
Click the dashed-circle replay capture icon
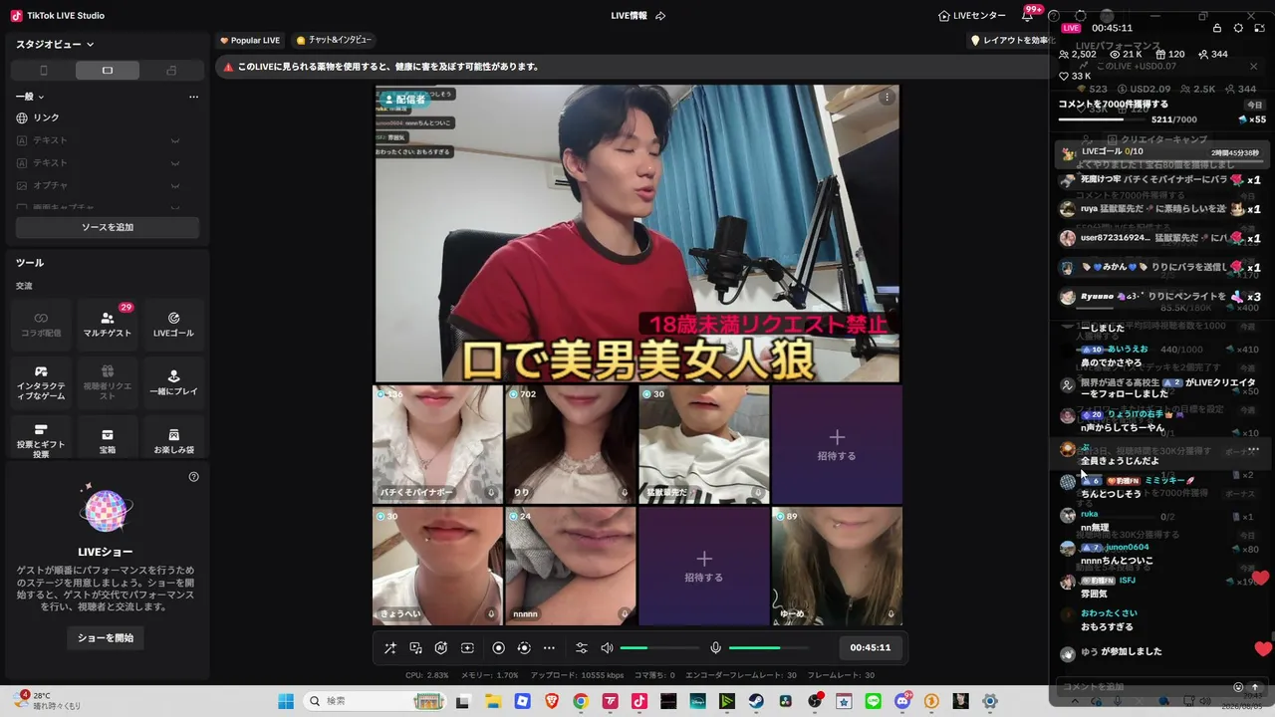(524, 648)
